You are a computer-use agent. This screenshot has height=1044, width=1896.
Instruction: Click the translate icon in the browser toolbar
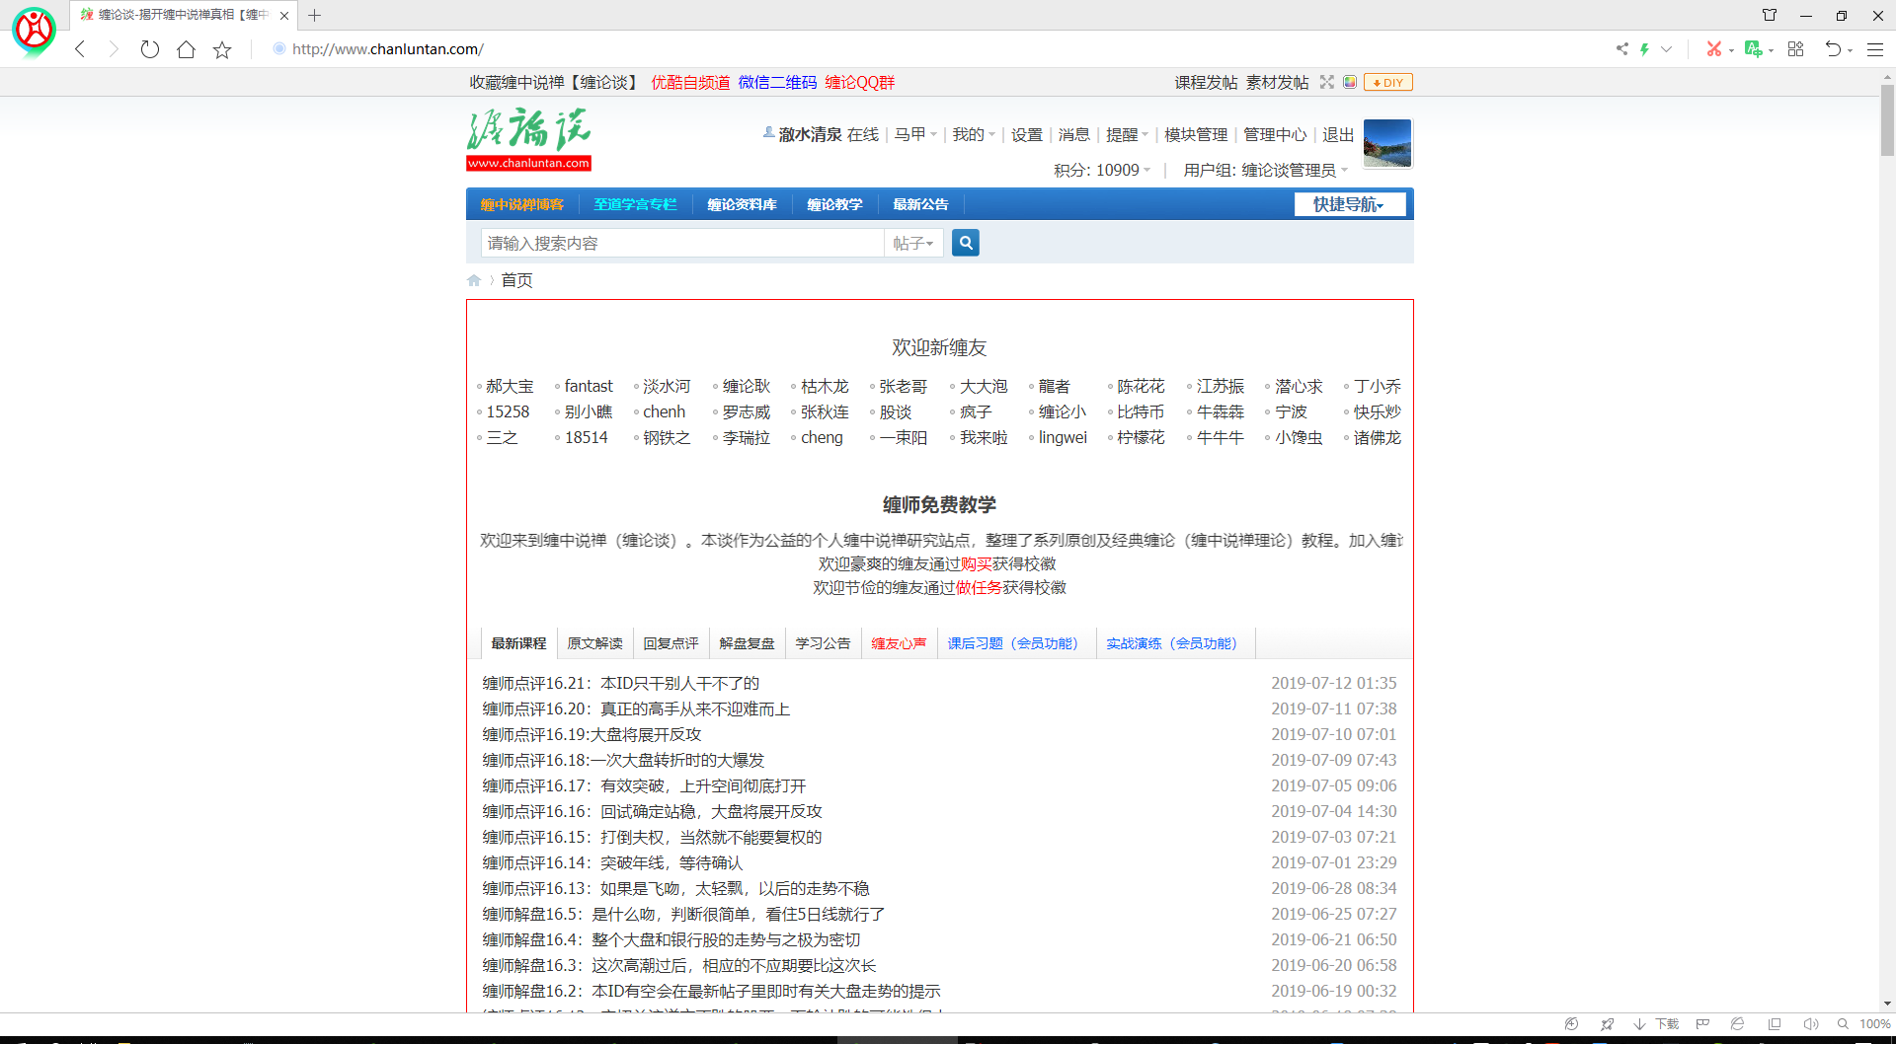point(1756,48)
